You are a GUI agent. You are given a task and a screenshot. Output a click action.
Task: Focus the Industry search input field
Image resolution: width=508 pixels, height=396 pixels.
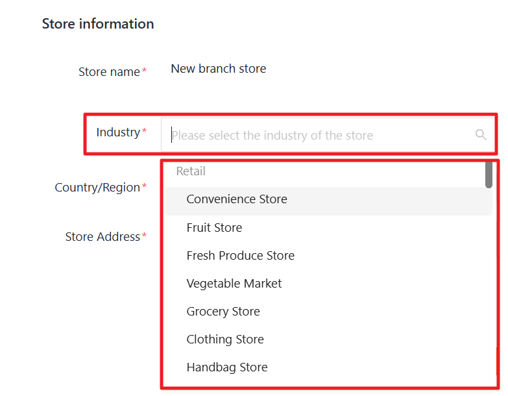coord(318,135)
